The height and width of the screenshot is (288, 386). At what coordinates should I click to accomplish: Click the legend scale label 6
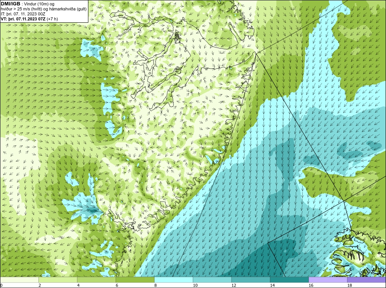pyautogui.click(x=117, y=285)
